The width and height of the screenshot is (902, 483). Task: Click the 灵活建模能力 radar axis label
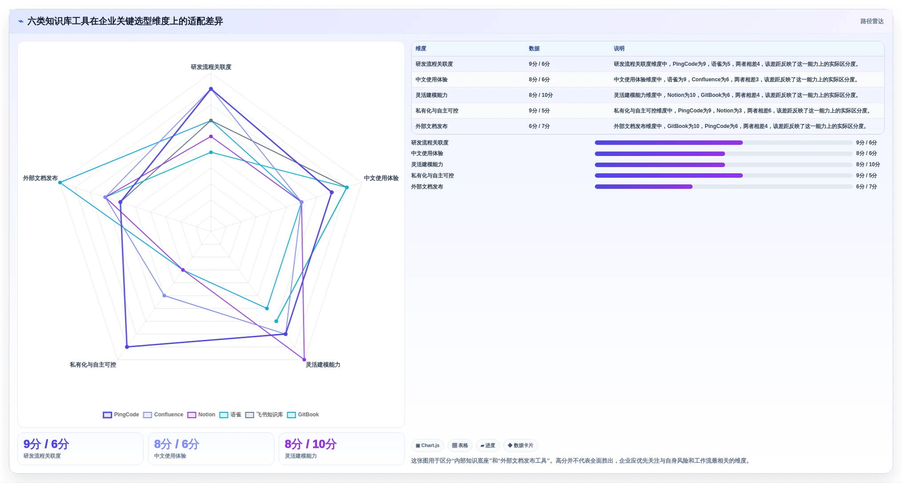[323, 365]
